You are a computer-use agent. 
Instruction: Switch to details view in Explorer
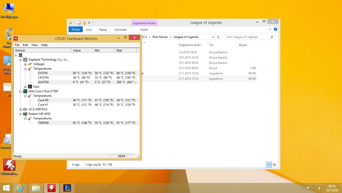click(x=269, y=165)
